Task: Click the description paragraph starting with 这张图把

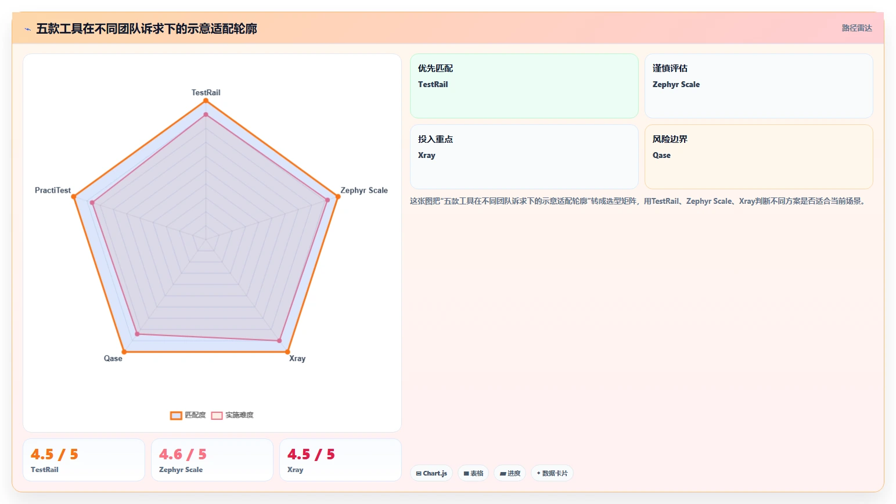Action: [x=639, y=201]
